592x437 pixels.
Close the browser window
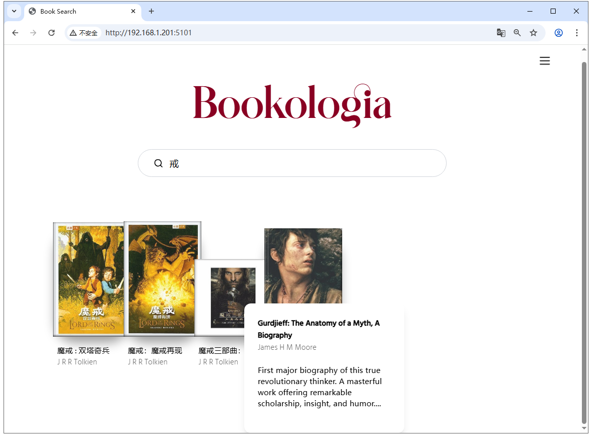[x=576, y=11]
